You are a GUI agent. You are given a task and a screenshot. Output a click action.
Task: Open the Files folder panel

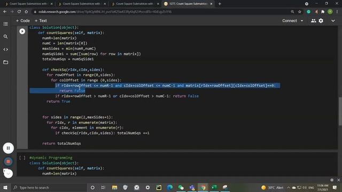pyautogui.click(x=6, y=62)
